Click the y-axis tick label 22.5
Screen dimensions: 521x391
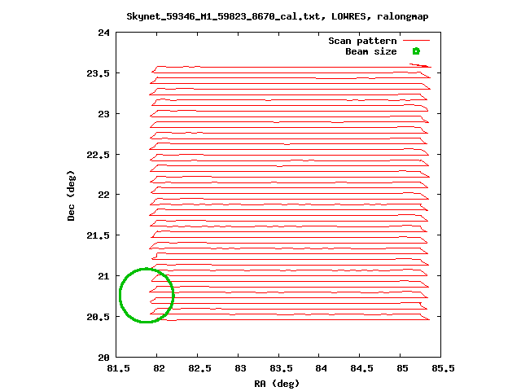(98, 155)
